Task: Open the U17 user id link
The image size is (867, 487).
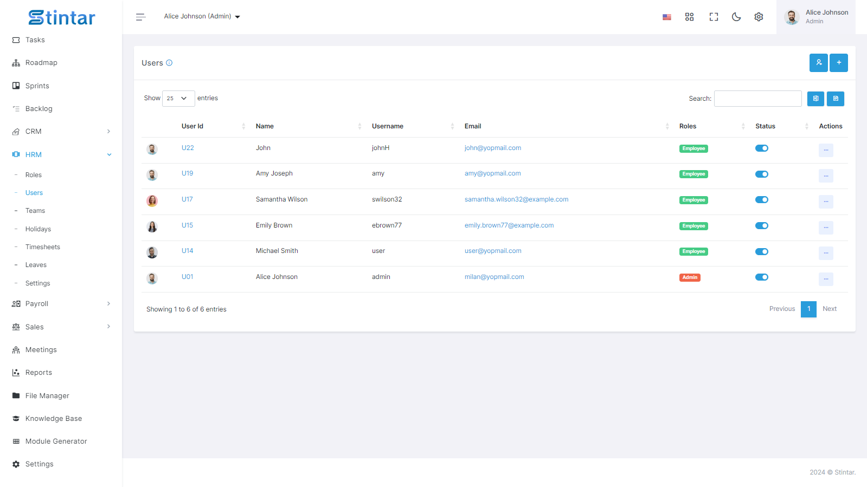Action: click(x=187, y=199)
